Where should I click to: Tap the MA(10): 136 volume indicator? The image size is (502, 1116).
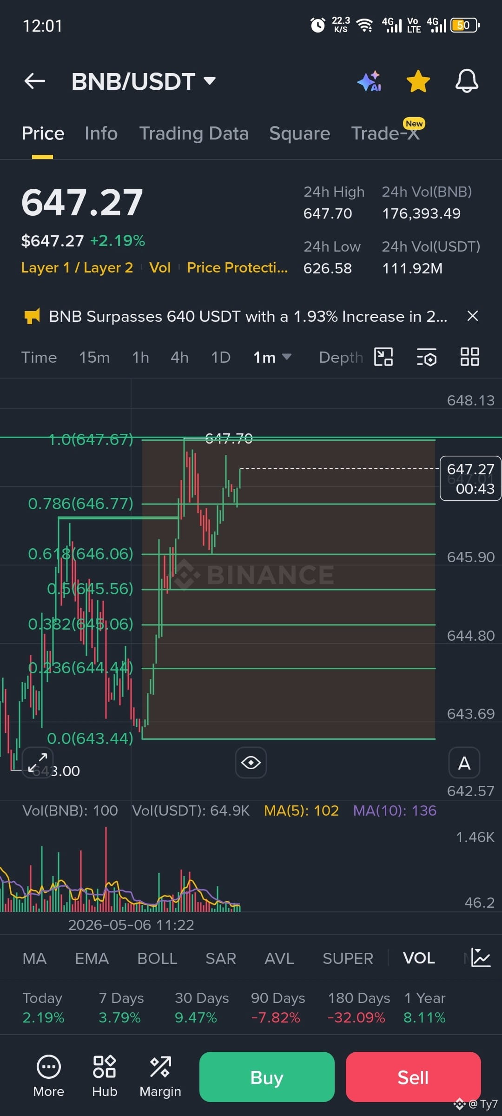coord(395,810)
